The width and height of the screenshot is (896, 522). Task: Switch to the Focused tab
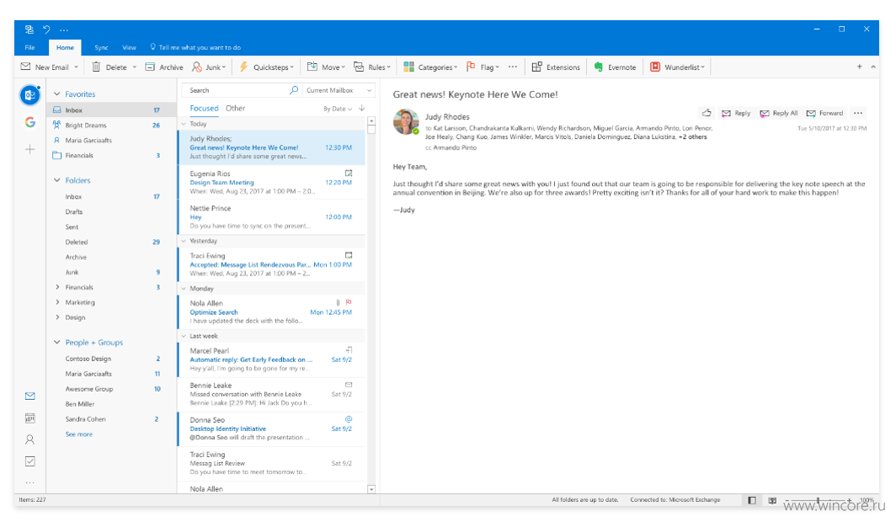[x=204, y=108]
